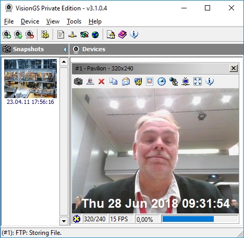Collapse the Snapshots panel with the arrow
Screen dimensions: 244x238
tap(65, 50)
